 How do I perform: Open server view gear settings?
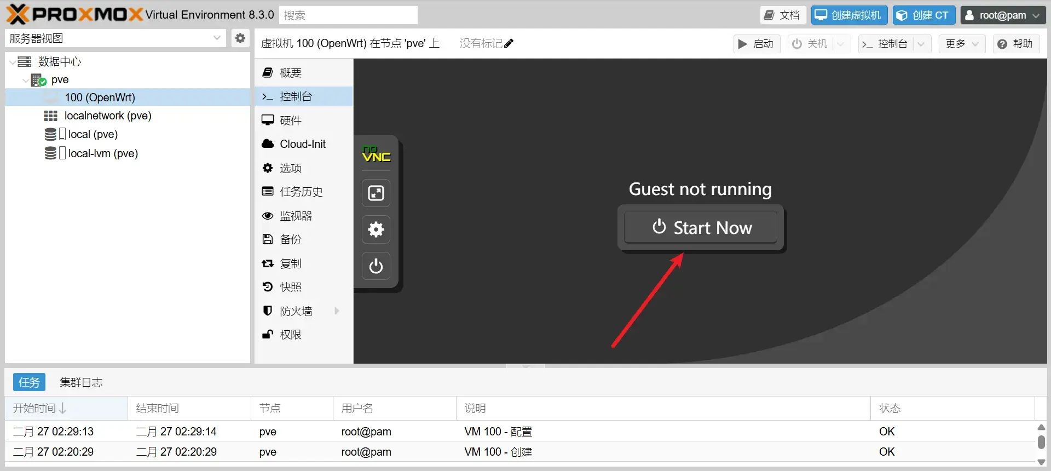(240, 38)
